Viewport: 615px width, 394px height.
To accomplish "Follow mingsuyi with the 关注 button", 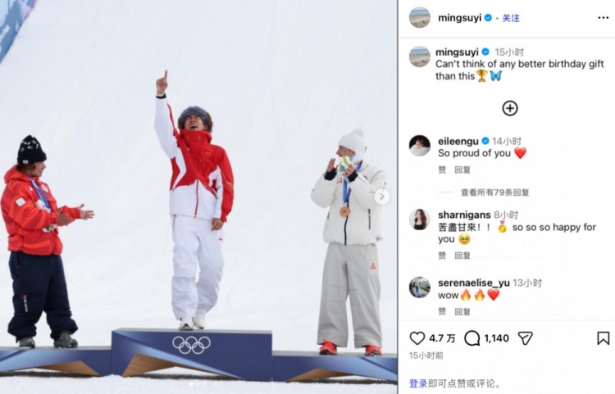I will (x=511, y=18).
